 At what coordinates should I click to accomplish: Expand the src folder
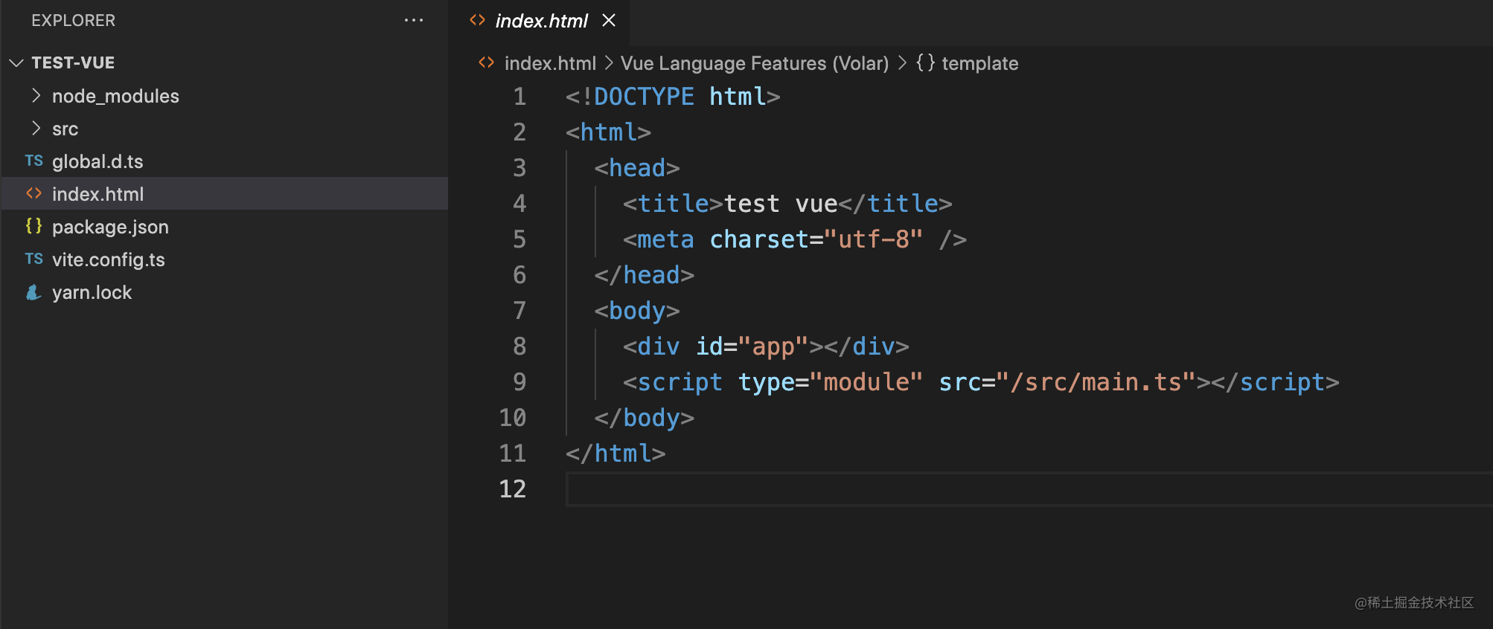coord(36,128)
